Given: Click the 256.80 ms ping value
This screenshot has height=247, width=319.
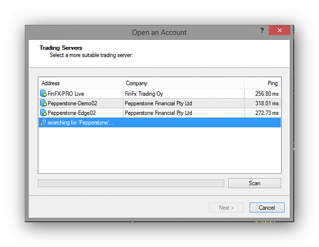Looking at the screenshot, I should coord(267,94).
